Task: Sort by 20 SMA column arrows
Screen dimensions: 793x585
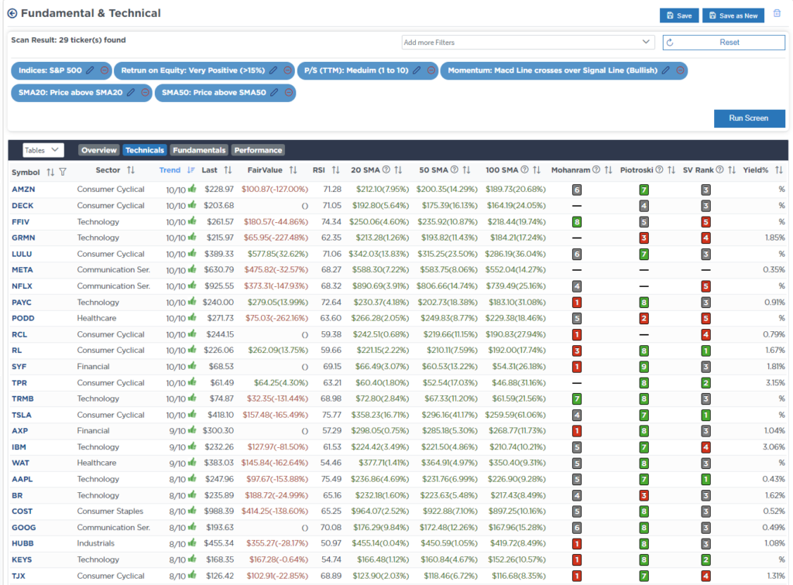Action: 399,170
